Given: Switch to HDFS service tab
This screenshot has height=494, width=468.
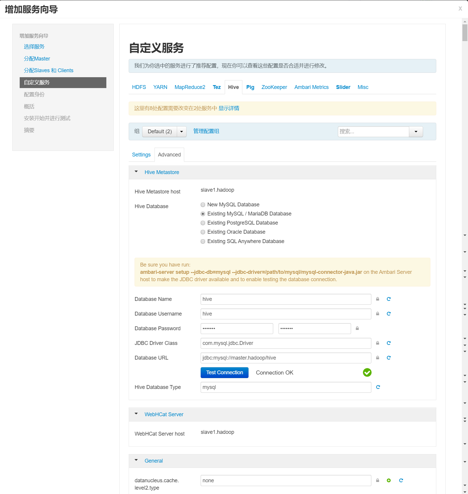Looking at the screenshot, I should (x=139, y=87).
